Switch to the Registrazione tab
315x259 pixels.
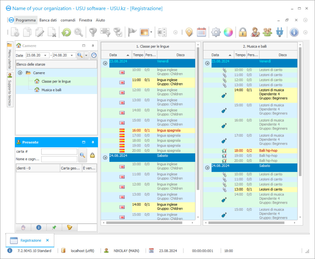point(31,240)
